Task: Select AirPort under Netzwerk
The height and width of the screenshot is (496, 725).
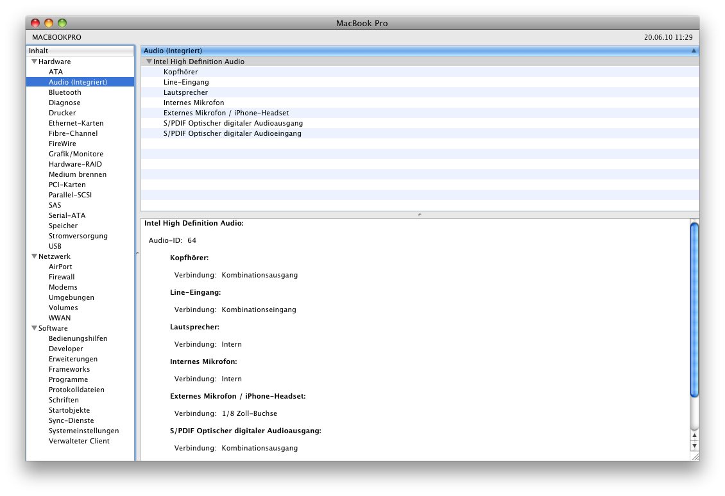Action: coord(60,267)
